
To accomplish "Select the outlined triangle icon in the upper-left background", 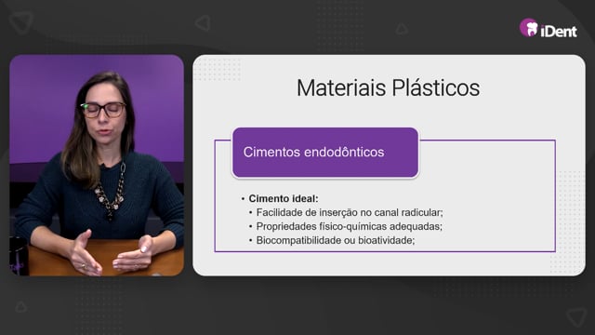I will [21, 22].
